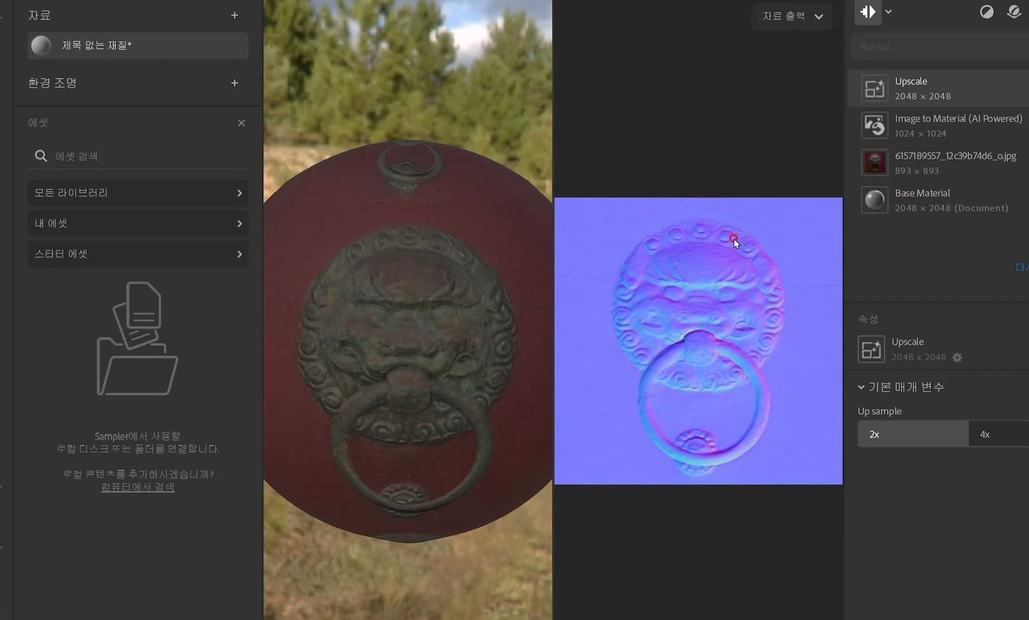The width and height of the screenshot is (1029, 620).
Task: Click the Base Material sphere icon
Action: click(874, 200)
